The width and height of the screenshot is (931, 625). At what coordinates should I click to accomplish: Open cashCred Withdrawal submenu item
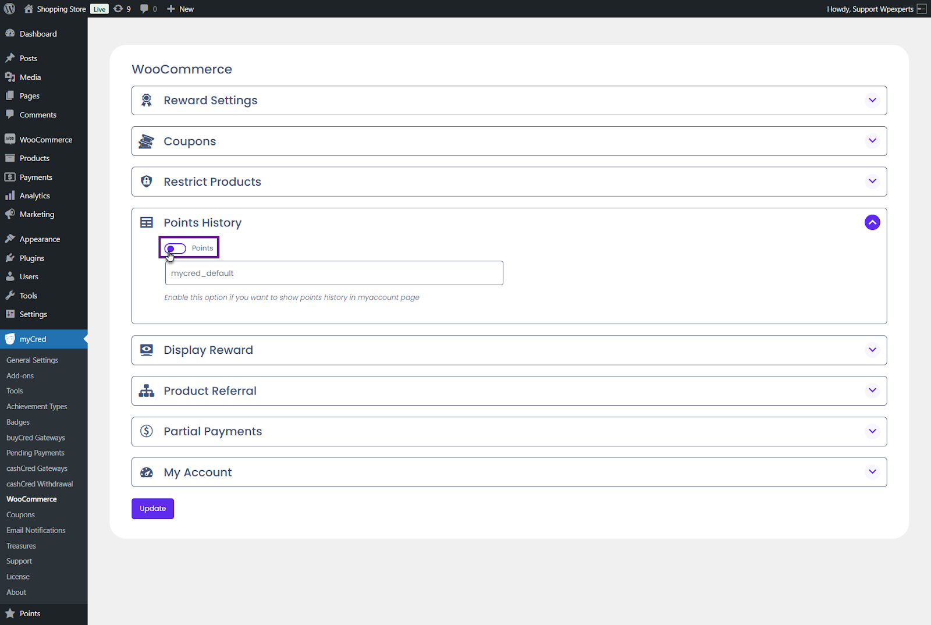click(40, 484)
